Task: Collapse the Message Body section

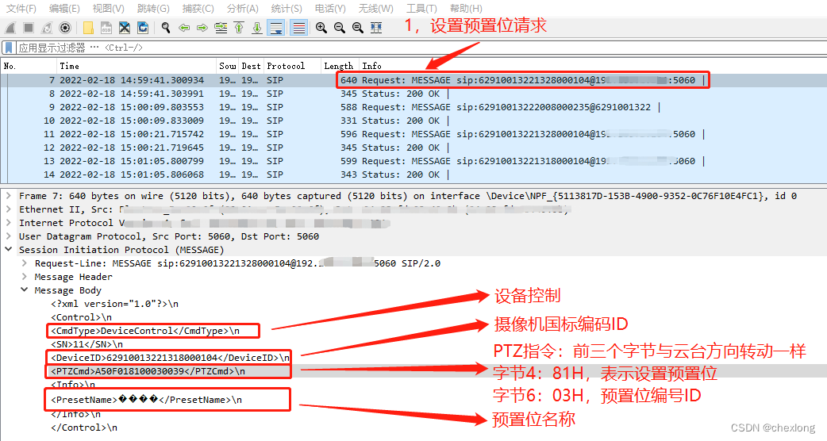Action: click(25, 290)
